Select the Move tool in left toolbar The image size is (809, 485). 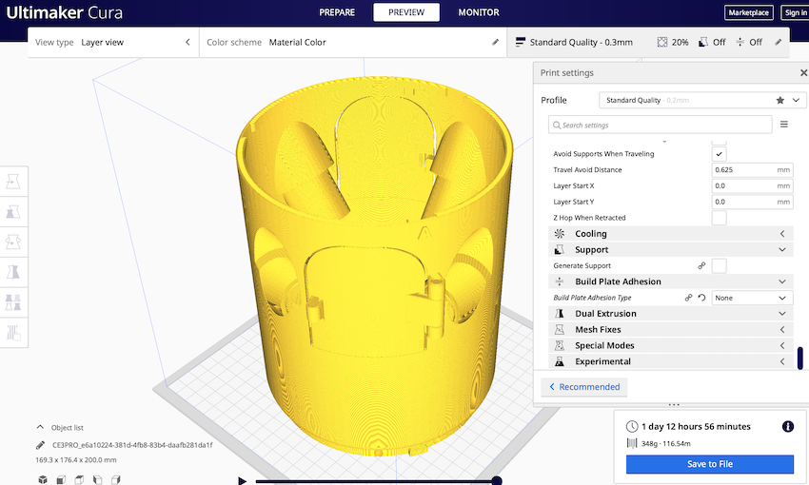click(x=13, y=182)
